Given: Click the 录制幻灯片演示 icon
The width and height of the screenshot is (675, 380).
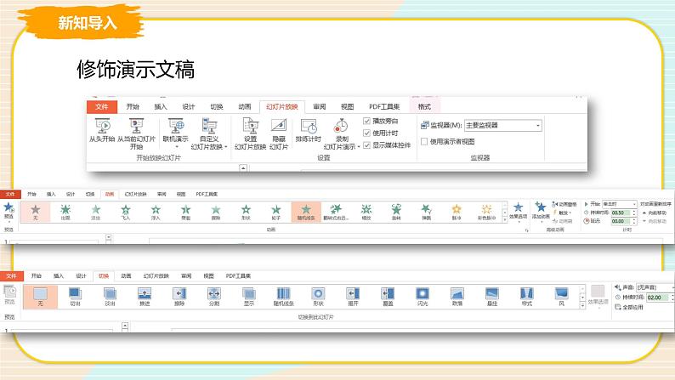Looking at the screenshot, I should [341, 126].
